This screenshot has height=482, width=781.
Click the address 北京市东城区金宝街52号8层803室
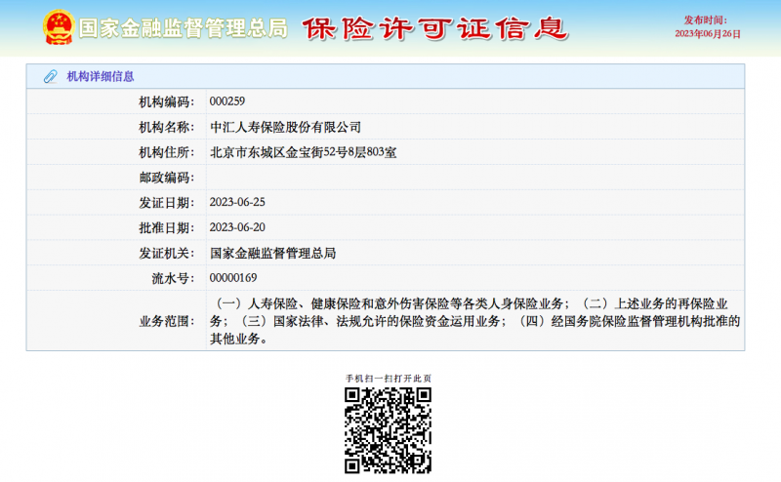click(304, 152)
